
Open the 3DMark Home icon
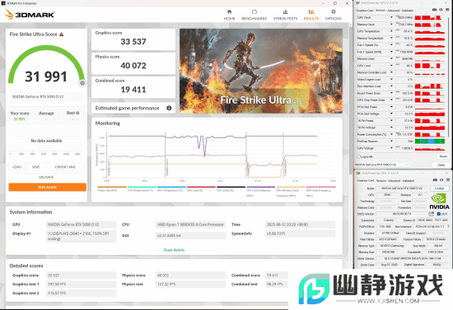click(229, 12)
